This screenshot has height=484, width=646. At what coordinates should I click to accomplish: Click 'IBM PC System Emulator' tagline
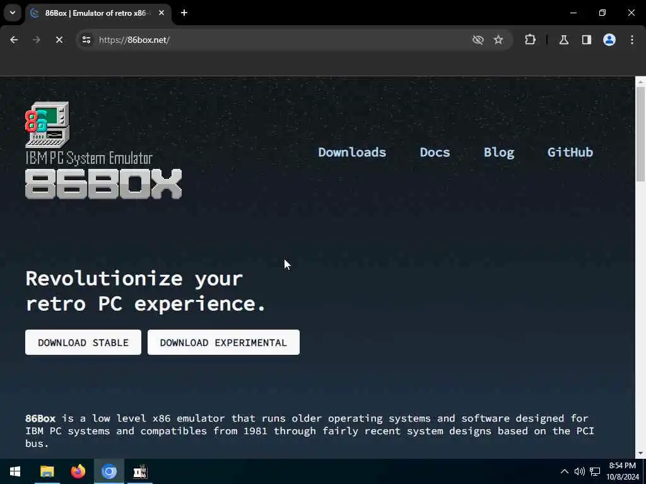[89, 158]
